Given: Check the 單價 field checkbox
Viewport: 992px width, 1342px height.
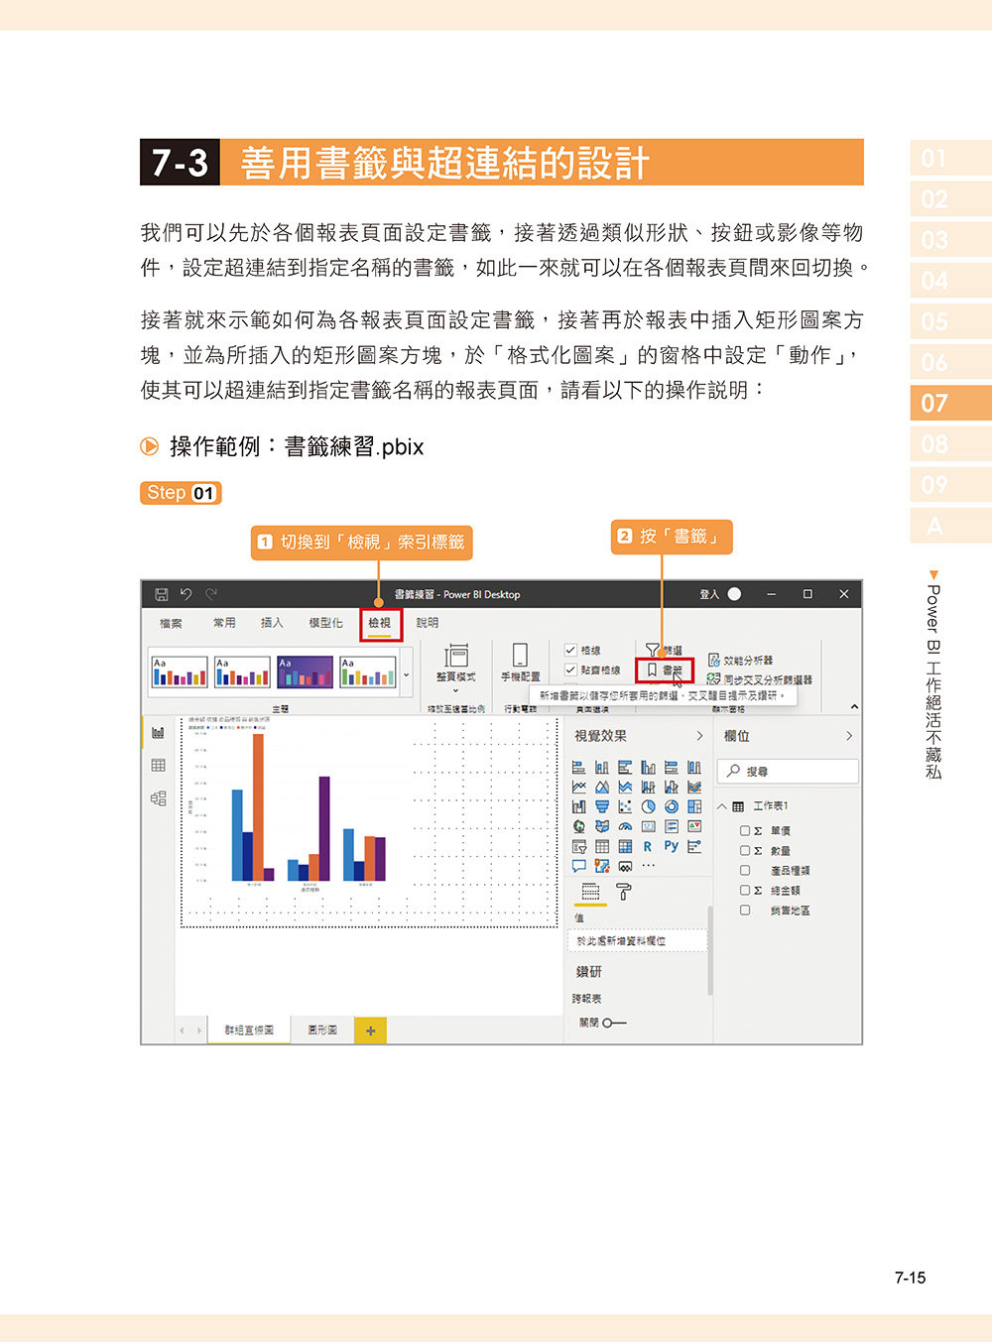Looking at the screenshot, I should (744, 830).
